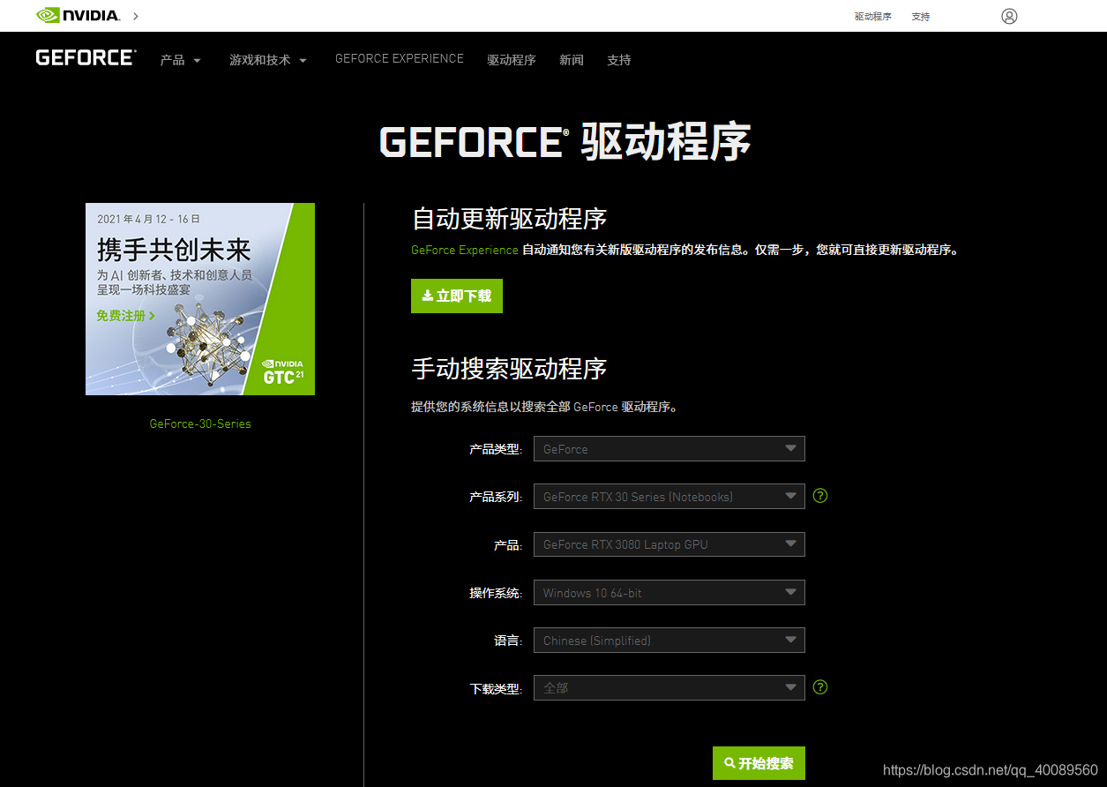This screenshot has width=1107, height=787.
Task: Click the chevron arrow beside the NVIDIA logo
Action: (x=136, y=16)
